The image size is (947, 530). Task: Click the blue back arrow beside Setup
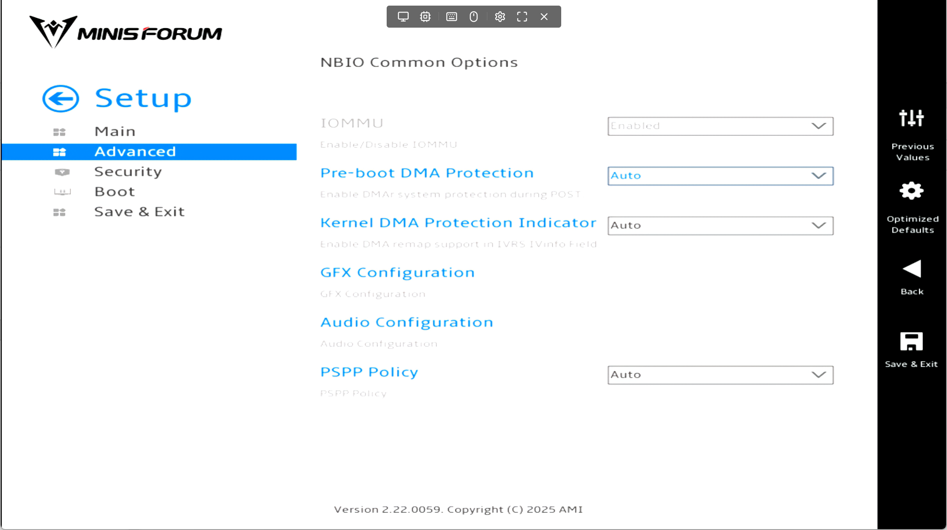(x=60, y=98)
